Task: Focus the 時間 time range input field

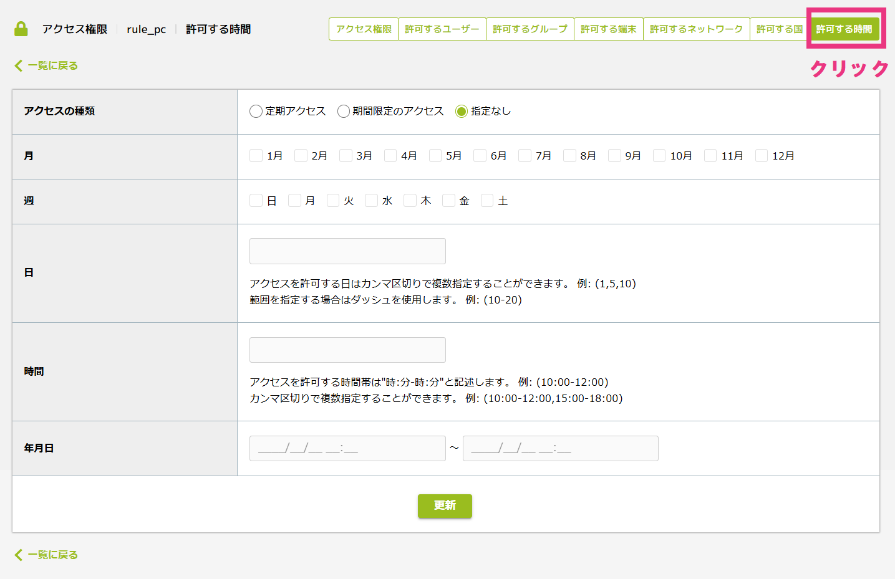Action: coord(347,350)
